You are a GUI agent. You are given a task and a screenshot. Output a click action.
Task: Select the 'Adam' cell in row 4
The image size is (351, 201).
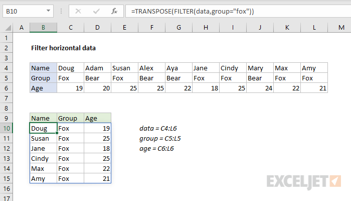[x=97, y=68]
